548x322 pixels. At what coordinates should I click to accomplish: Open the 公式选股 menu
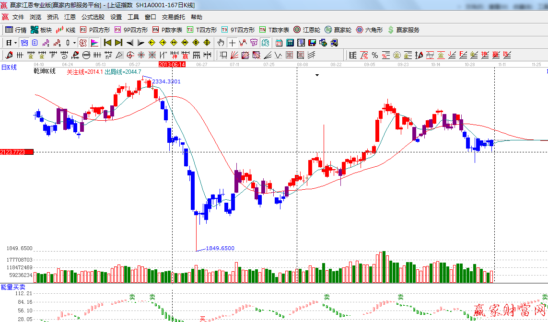pos(93,17)
